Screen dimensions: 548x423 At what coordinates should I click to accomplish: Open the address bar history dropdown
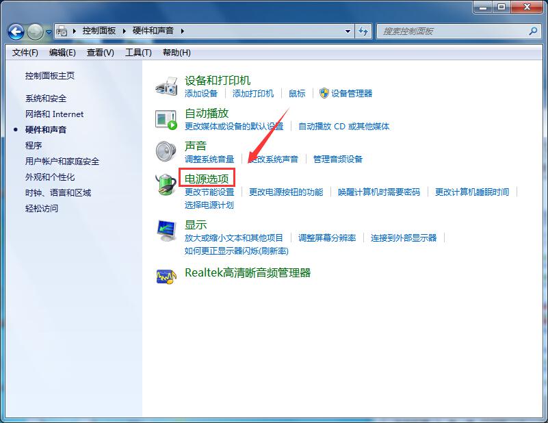click(348, 31)
